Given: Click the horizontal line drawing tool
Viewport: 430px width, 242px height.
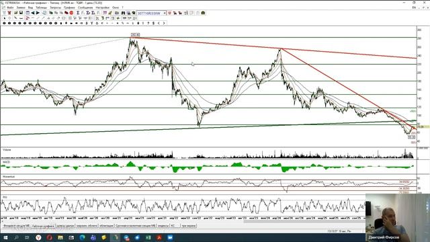Looking at the screenshot, I should pyautogui.click(x=21, y=18).
